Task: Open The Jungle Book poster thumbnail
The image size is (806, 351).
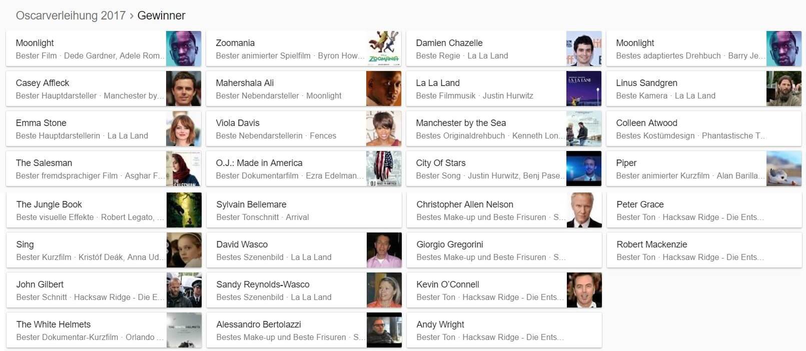Action: tap(184, 210)
